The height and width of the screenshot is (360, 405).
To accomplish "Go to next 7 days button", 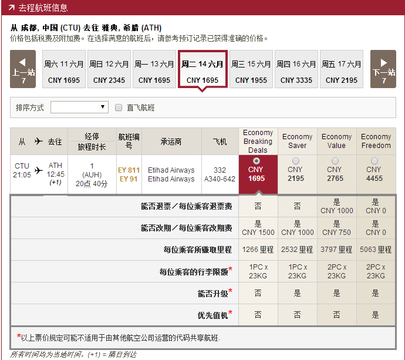I will 383,69.
